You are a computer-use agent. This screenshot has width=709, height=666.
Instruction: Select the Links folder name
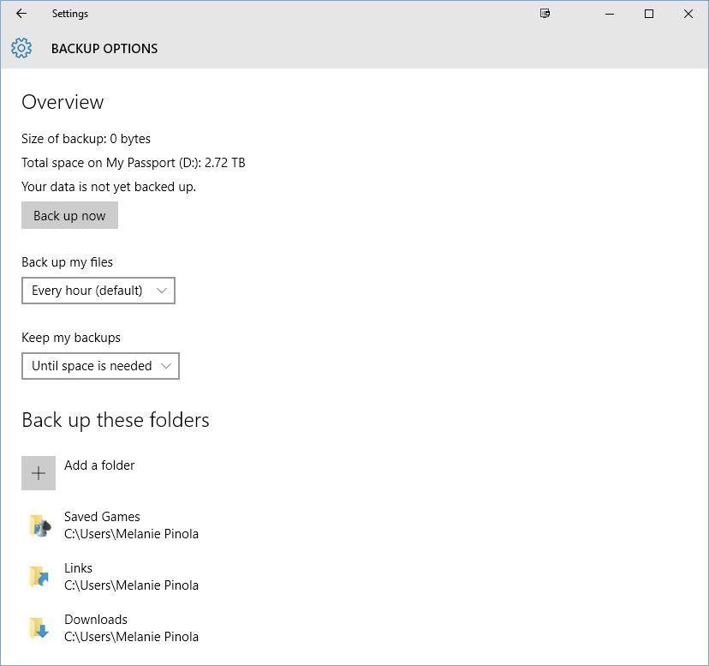(x=78, y=568)
